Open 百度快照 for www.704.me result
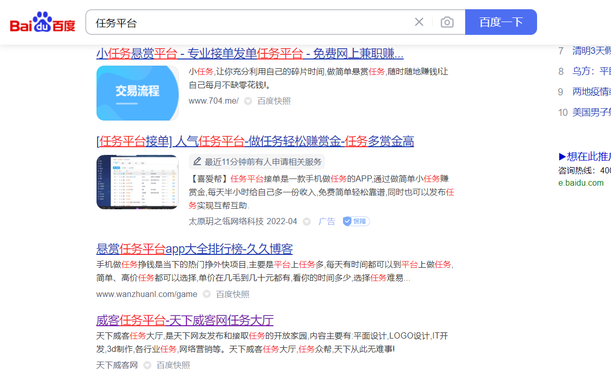The height and width of the screenshot is (377, 611). tap(274, 101)
